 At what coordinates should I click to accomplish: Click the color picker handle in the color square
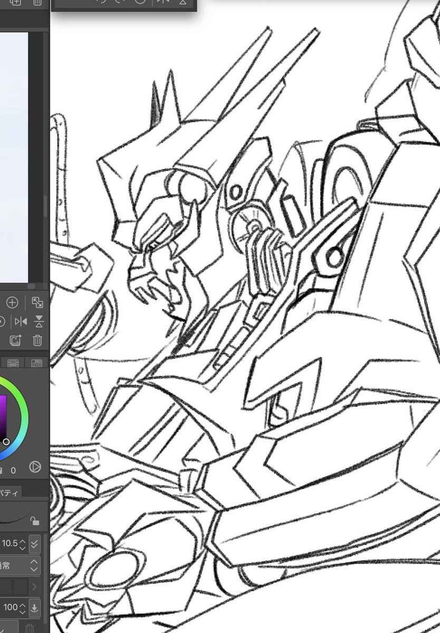click(x=6, y=442)
